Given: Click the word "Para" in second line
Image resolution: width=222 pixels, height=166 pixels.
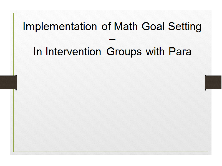Looking at the screenshot, I should tap(180, 52).
